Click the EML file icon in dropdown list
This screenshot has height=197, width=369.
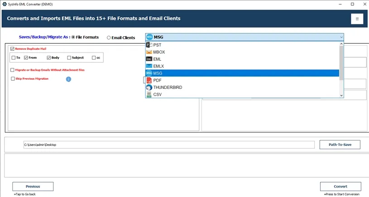tap(149, 59)
